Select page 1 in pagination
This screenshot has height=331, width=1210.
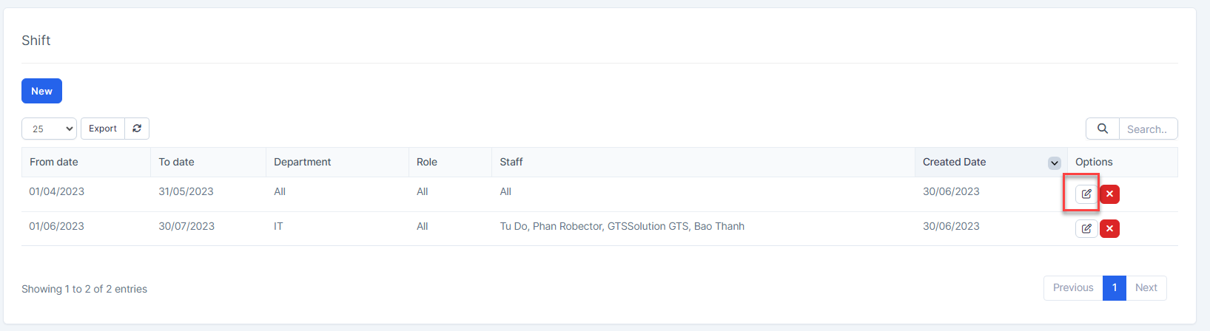1115,287
